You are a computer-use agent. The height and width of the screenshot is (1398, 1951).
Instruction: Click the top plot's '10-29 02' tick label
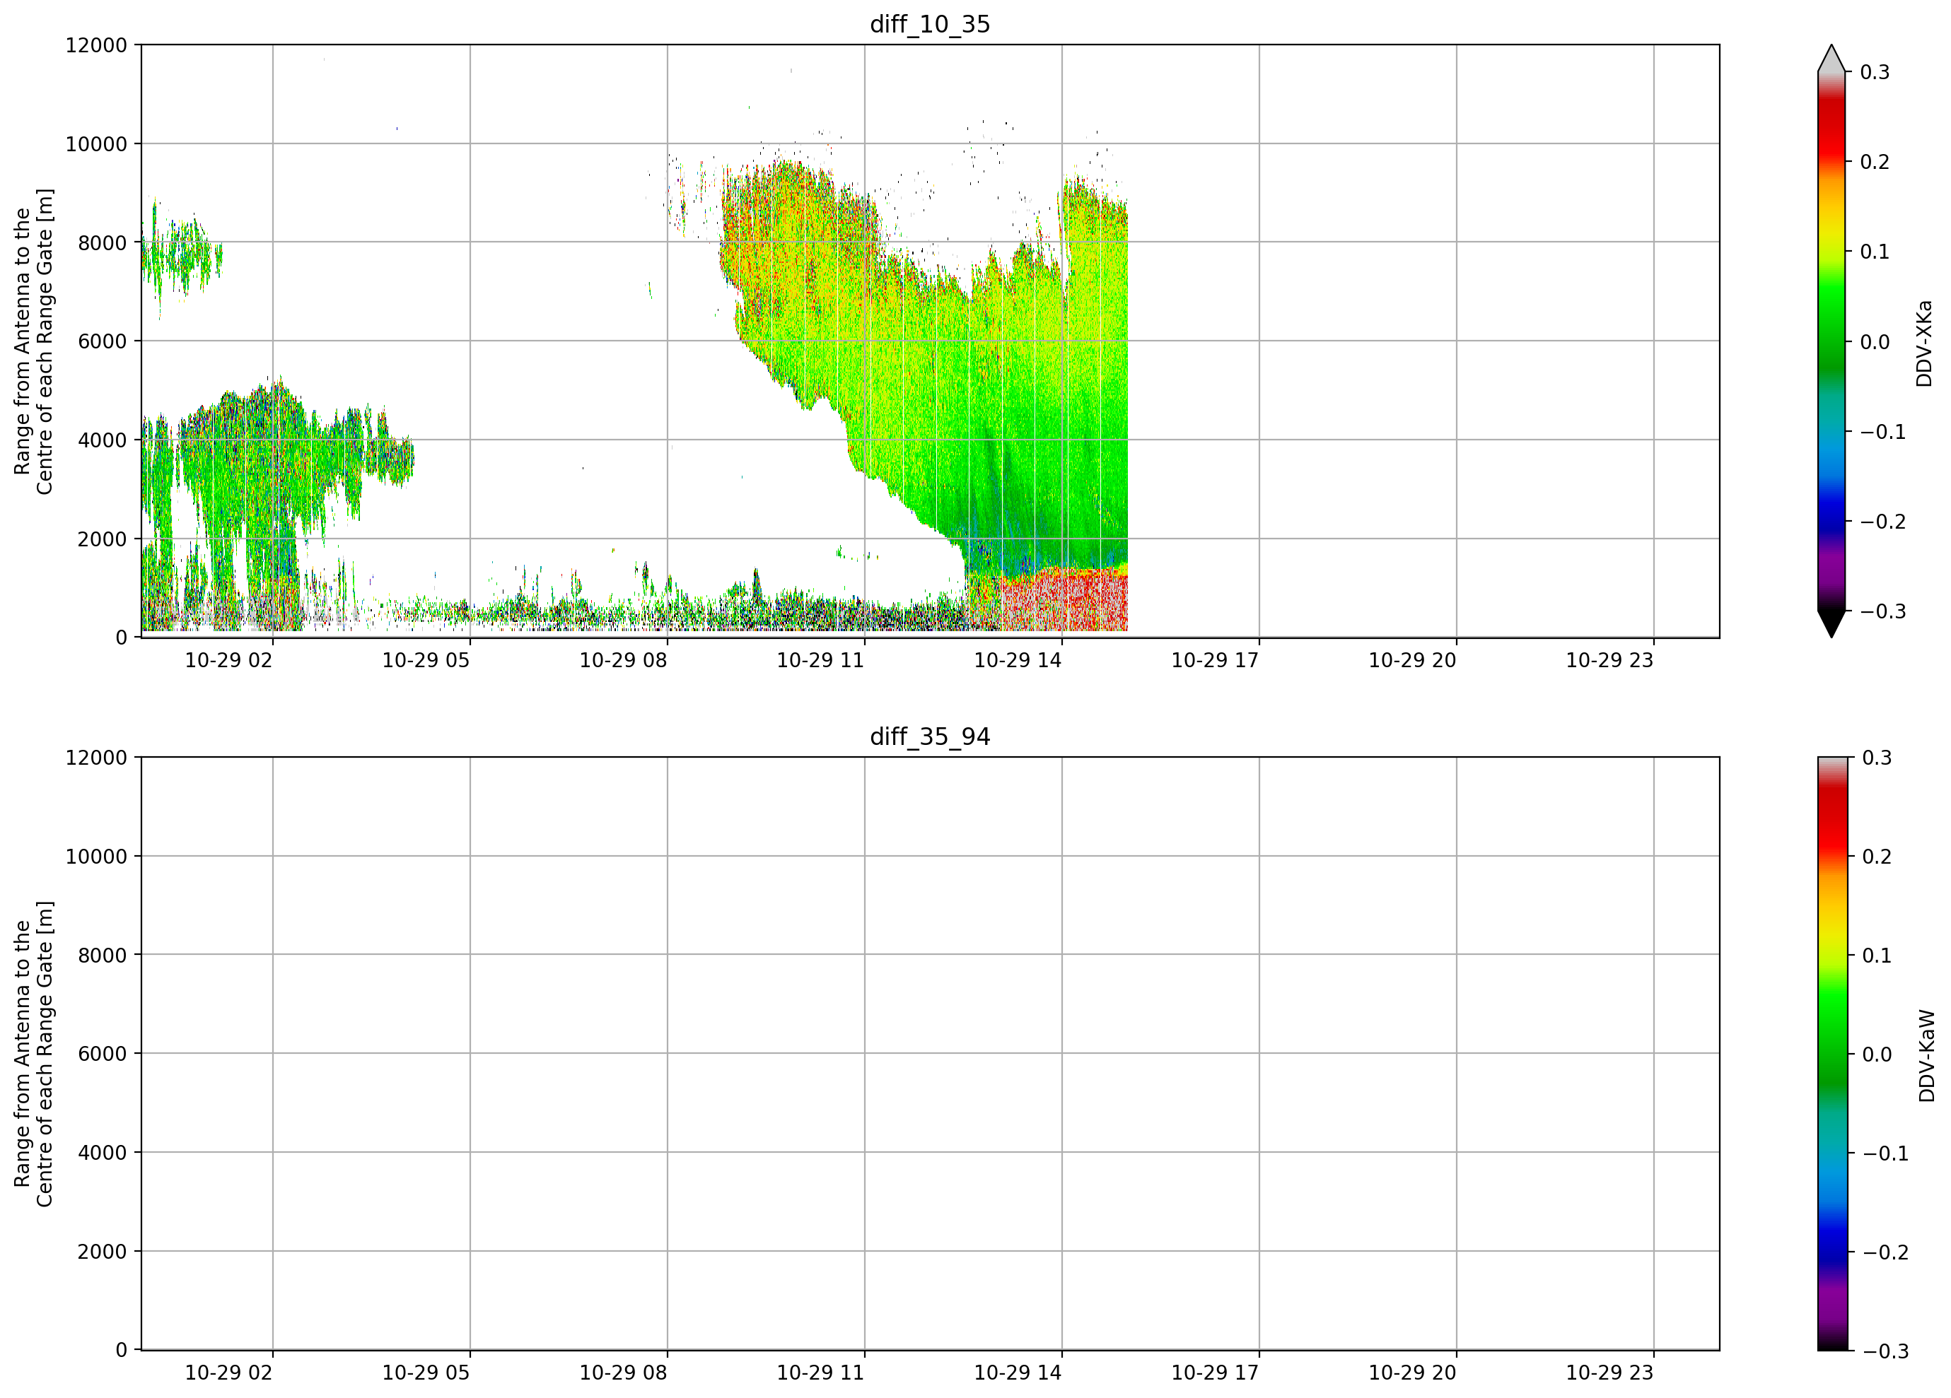(229, 660)
